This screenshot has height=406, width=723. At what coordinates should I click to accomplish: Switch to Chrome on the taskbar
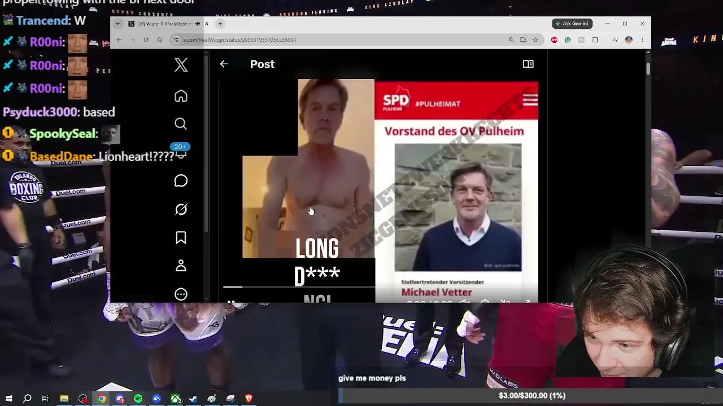click(101, 399)
